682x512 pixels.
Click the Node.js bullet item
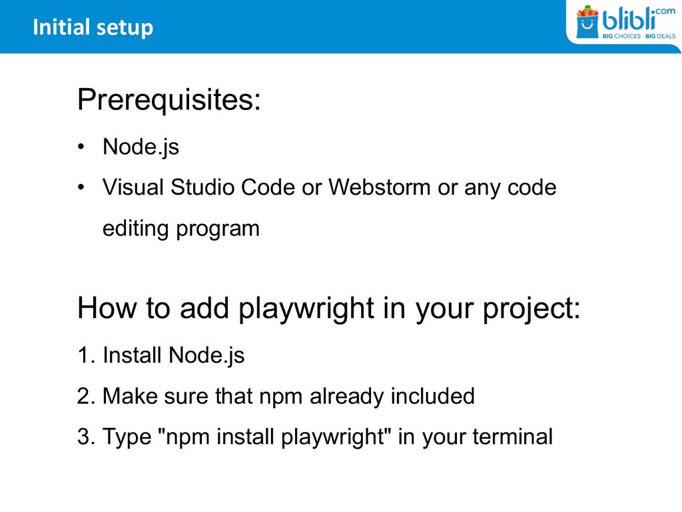tap(141, 147)
